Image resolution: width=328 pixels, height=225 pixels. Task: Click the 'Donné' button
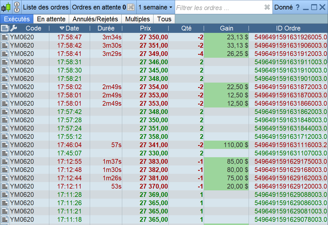(283, 7)
